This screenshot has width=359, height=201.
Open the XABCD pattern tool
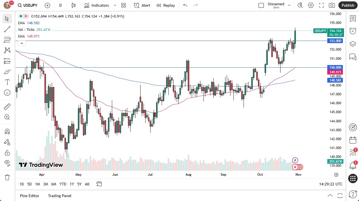(7, 50)
